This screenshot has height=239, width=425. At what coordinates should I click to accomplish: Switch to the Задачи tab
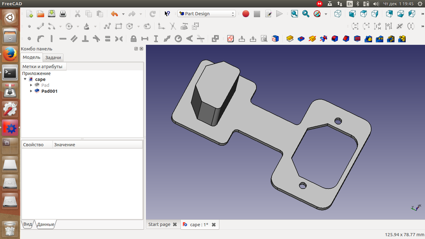click(53, 57)
